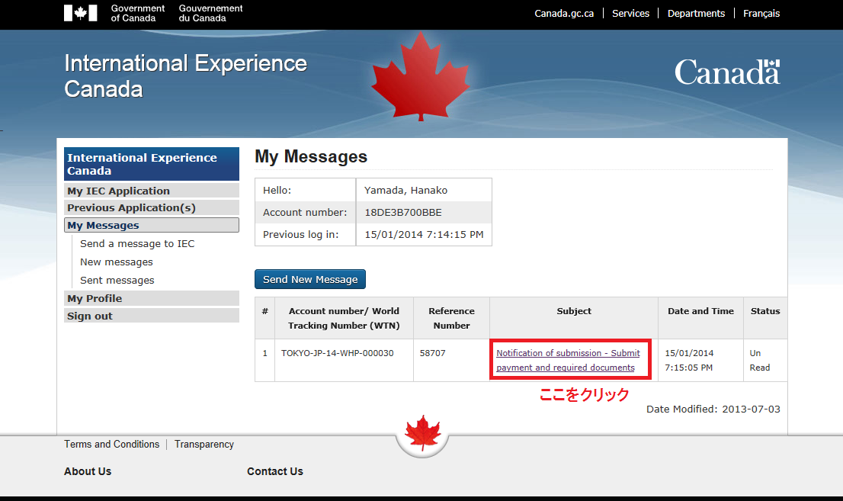Open Notification of submission message link
The height and width of the screenshot is (501, 843).
(569, 360)
